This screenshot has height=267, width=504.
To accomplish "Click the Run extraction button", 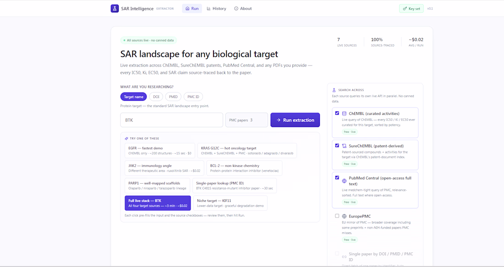I will coord(295,120).
